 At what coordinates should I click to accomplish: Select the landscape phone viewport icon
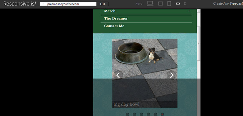click(178, 4)
